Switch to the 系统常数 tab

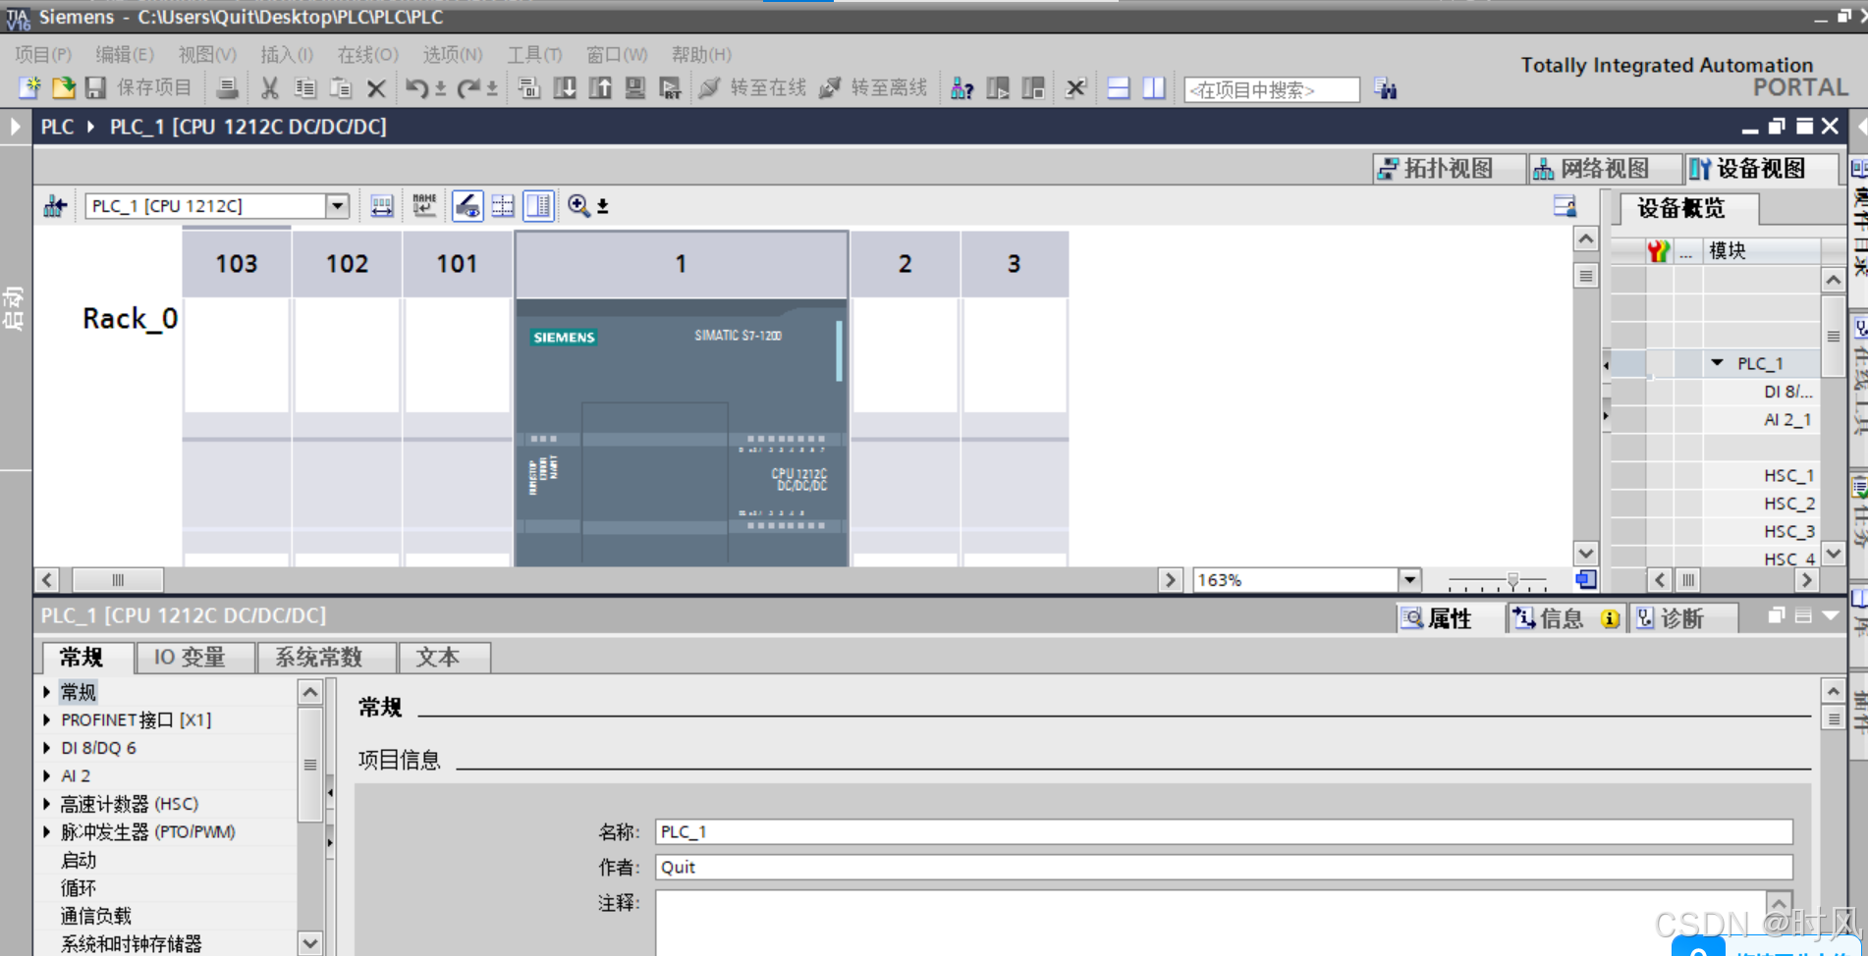click(325, 658)
